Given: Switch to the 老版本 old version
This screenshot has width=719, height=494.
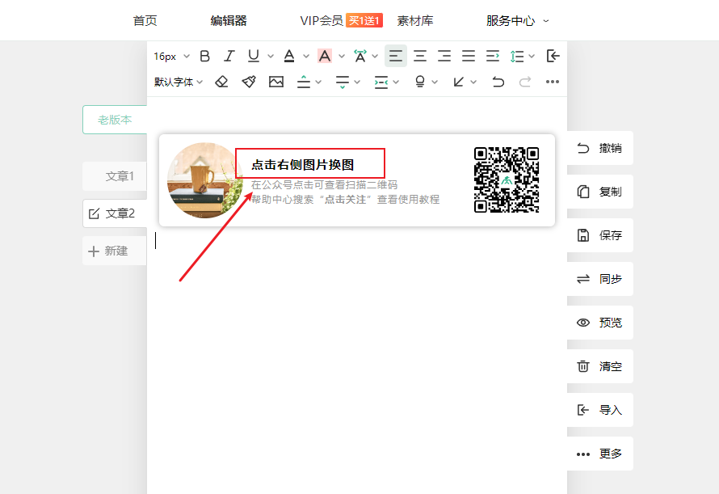Looking at the screenshot, I should pyautogui.click(x=115, y=120).
